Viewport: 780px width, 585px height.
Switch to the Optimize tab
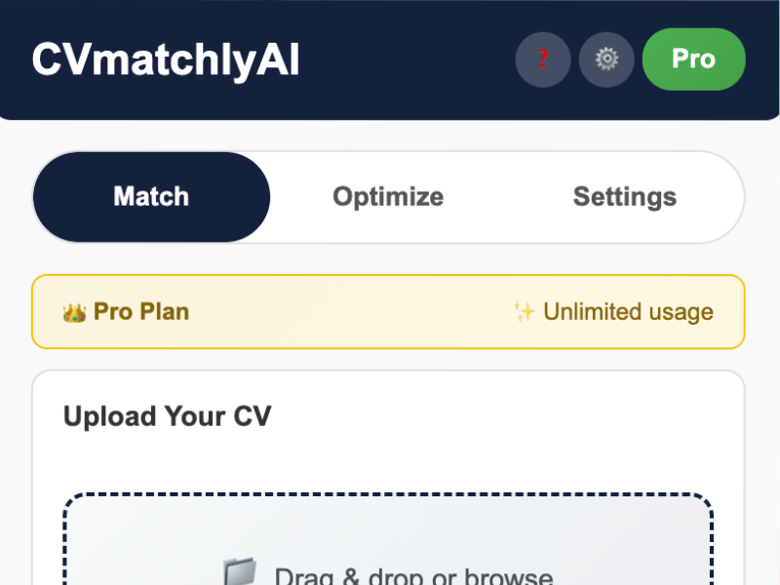pos(387,196)
